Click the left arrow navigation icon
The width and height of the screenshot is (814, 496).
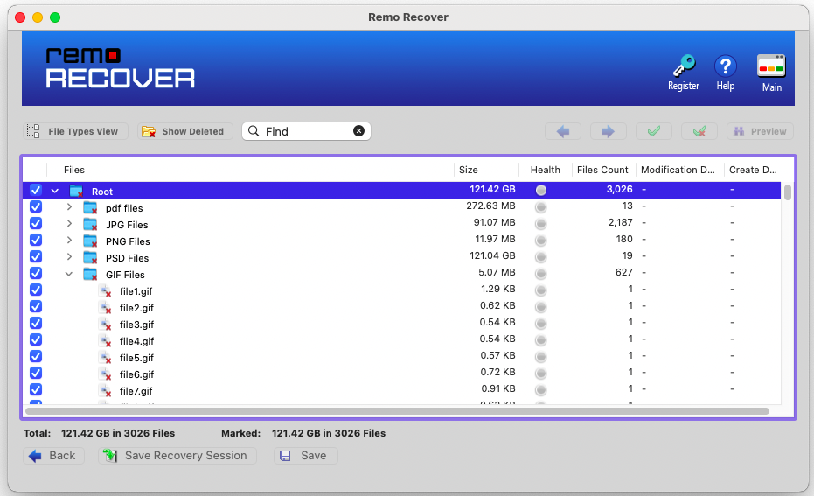[563, 131]
